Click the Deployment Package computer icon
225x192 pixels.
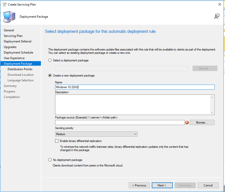click(9, 17)
